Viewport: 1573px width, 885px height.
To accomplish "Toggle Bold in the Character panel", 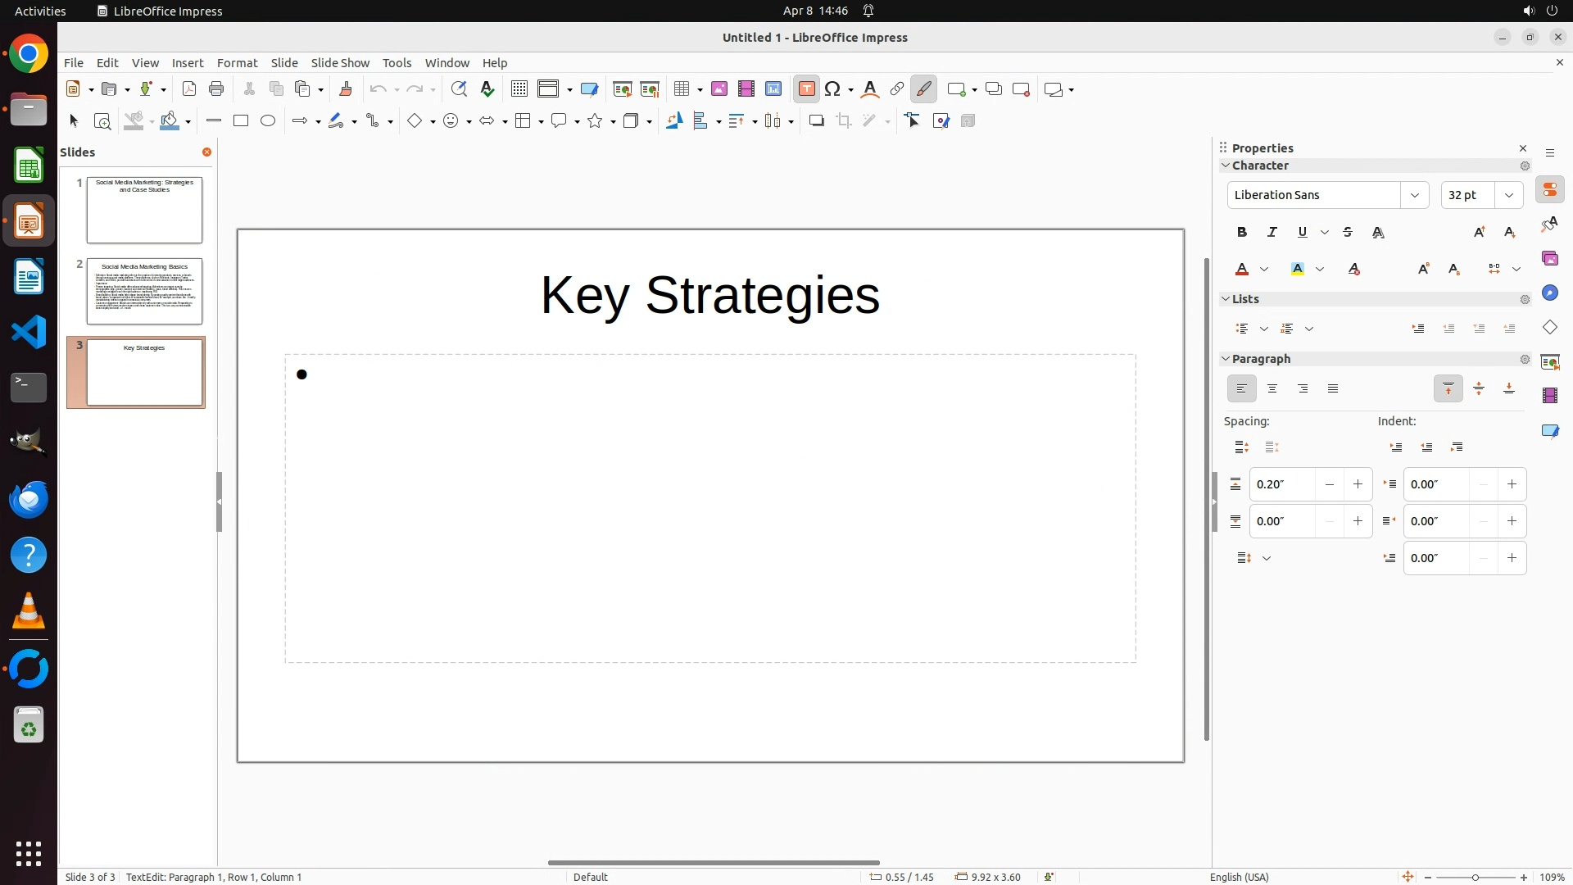I will click(x=1242, y=233).
